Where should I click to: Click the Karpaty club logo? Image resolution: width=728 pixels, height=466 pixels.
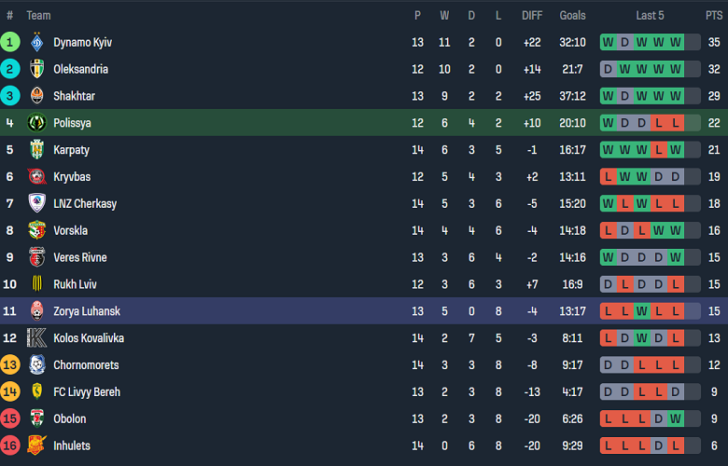pos(37,150)
